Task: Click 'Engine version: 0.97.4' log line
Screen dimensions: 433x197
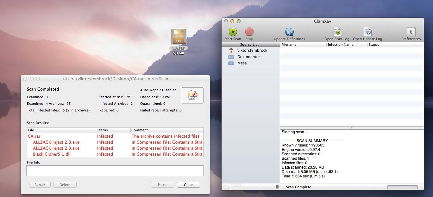Action: (x=301, y=150)
